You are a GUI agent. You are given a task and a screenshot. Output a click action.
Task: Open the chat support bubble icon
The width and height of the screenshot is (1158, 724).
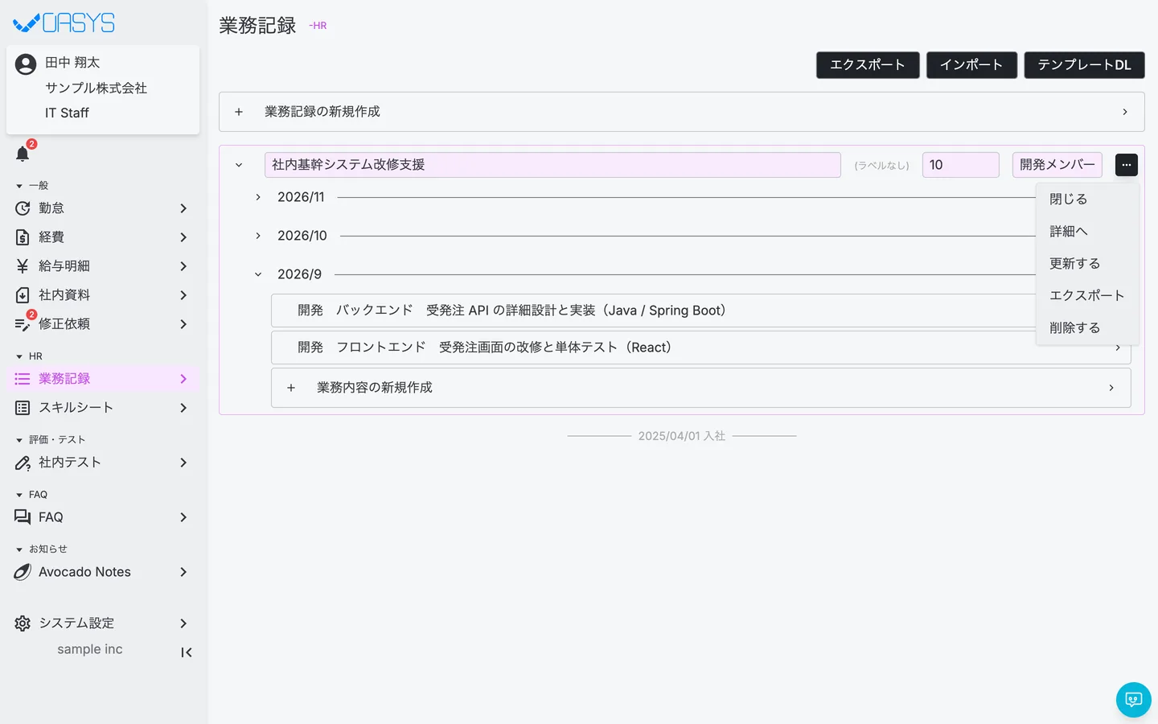(x=1134, y=700)
